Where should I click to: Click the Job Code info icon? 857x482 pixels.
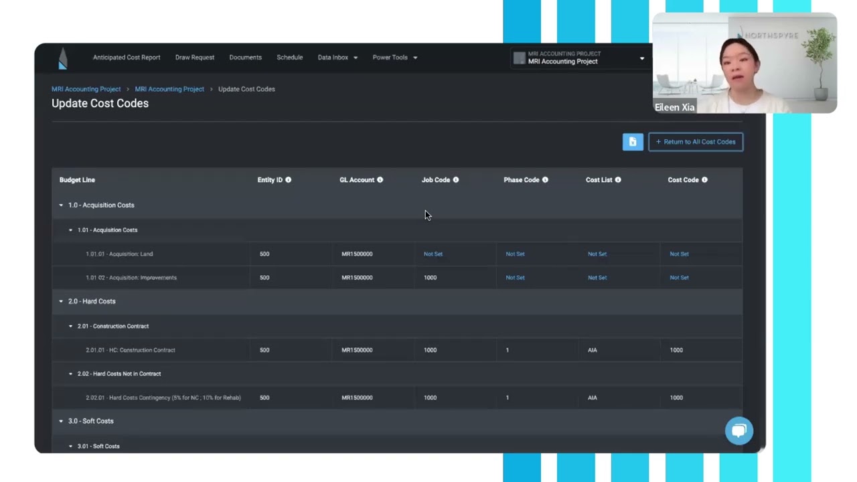point(456,180)
